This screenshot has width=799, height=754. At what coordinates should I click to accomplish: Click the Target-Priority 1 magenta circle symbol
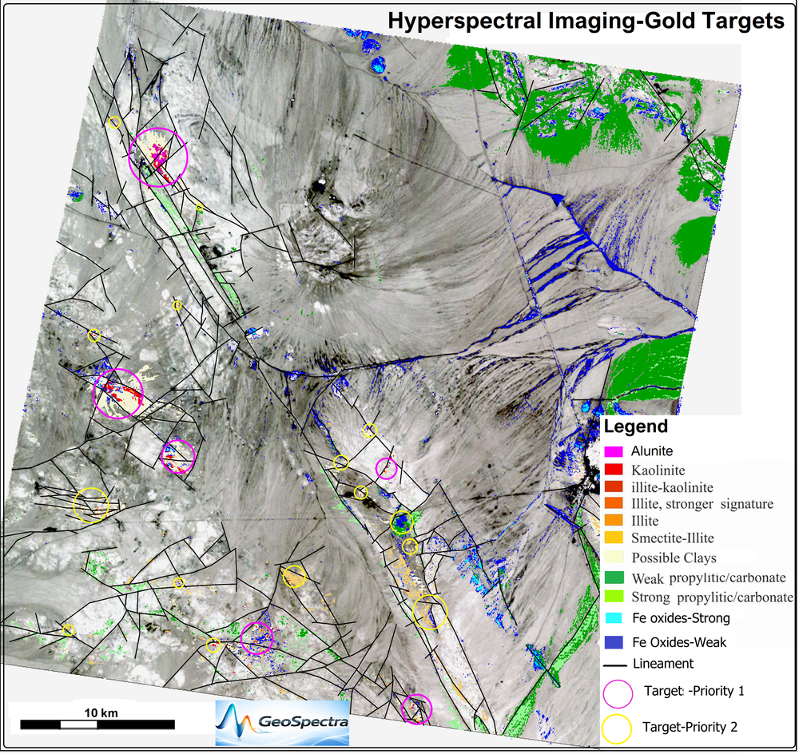coord(618,693)
